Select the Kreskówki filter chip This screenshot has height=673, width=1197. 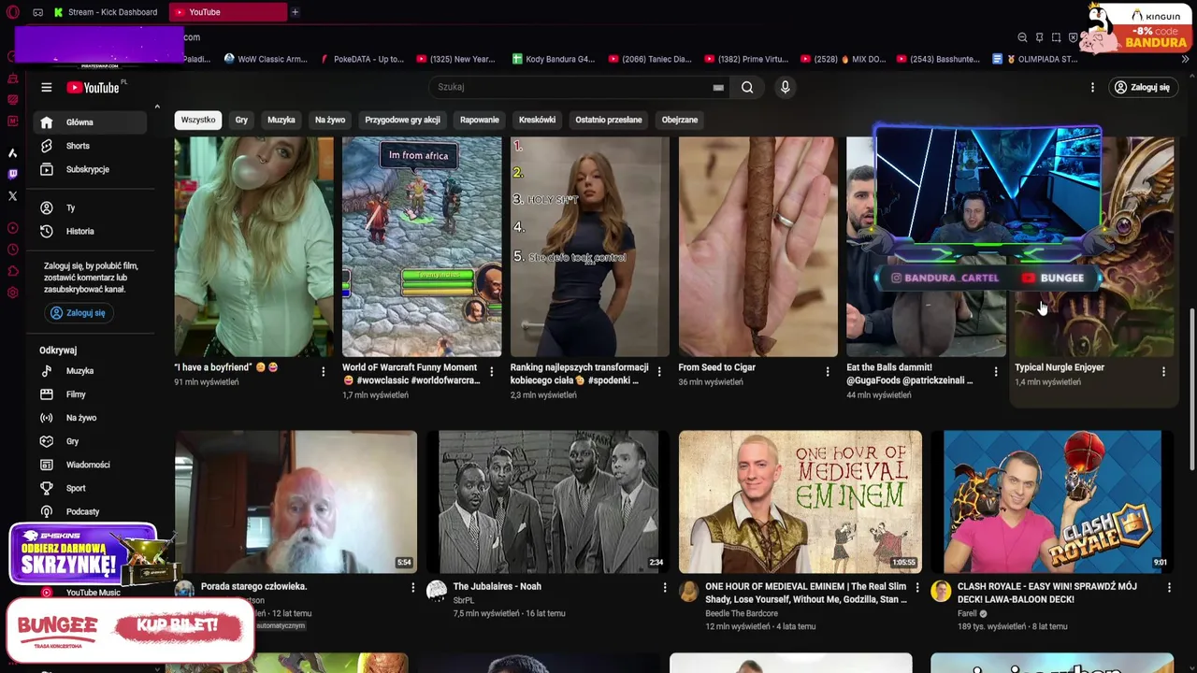pos(537,120)
